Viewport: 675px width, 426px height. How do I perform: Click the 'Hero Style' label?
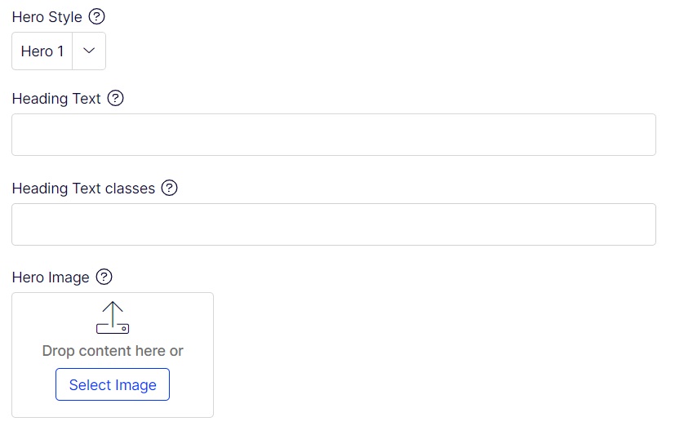tap(47, 17)
